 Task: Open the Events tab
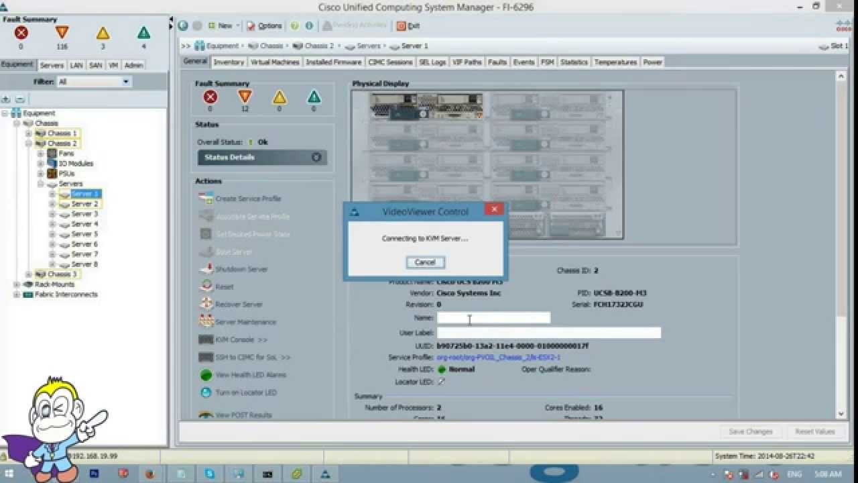(524, 62)
